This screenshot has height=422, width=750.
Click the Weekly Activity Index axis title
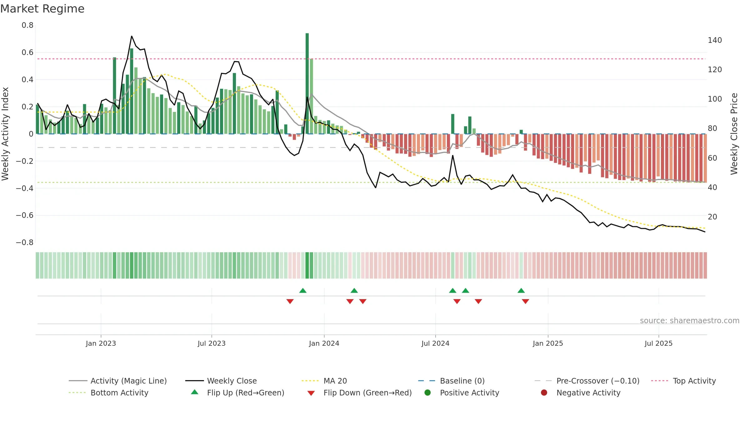[x=5, y=134]
